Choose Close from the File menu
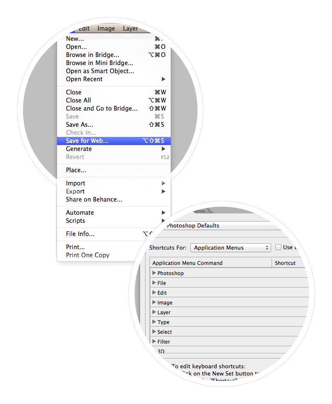This screenshot has height=404, width=332. (114, 92)
